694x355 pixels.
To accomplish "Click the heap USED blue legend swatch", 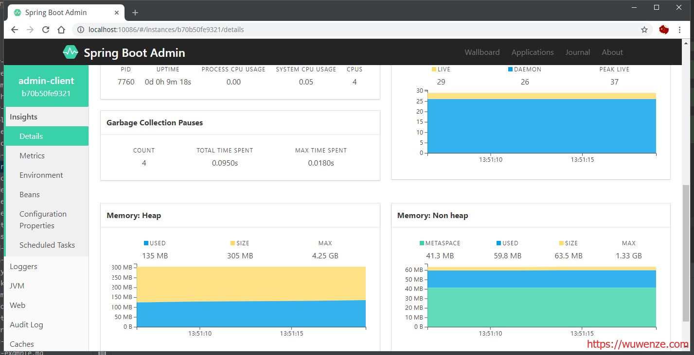I will coord(146,243).
